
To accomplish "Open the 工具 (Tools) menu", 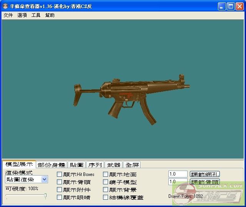I will (x=36, y=15).
